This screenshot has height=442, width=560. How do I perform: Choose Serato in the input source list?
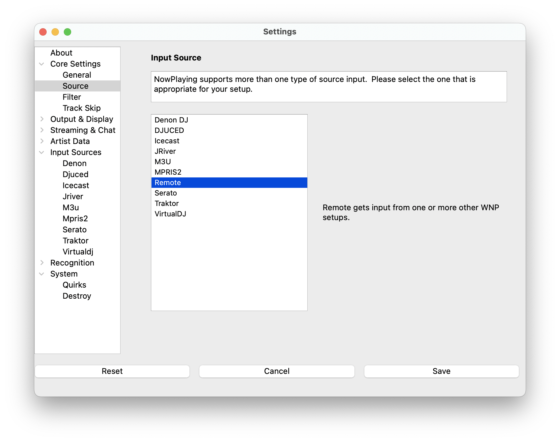166,193
